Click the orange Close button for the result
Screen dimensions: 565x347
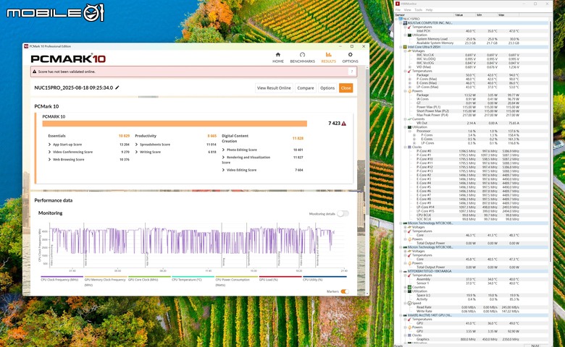(x=346, y=87)
